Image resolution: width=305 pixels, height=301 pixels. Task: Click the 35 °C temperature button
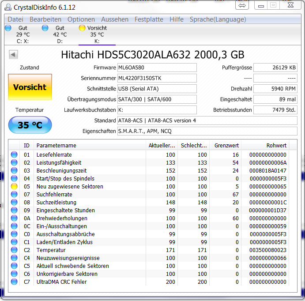coord(30,125)
